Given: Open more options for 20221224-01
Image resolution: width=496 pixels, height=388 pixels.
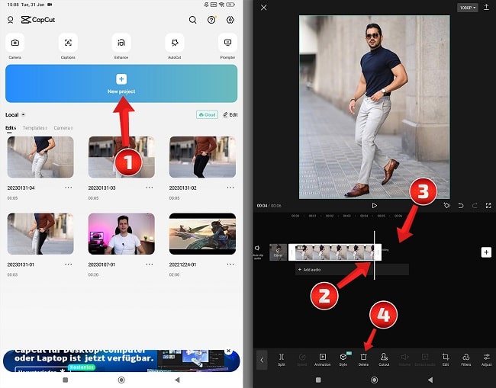Looking at the screenshot, I should 230,265.
